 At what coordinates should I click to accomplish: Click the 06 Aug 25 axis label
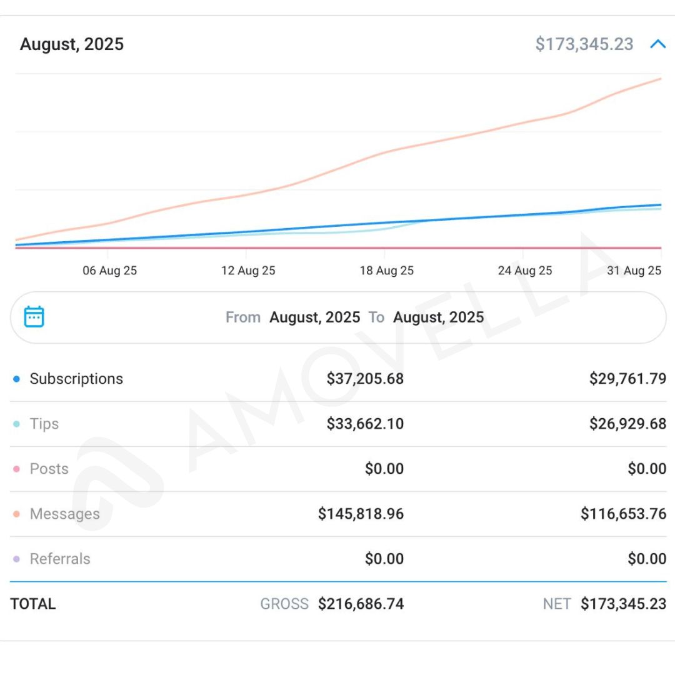[x=109, y=271]
